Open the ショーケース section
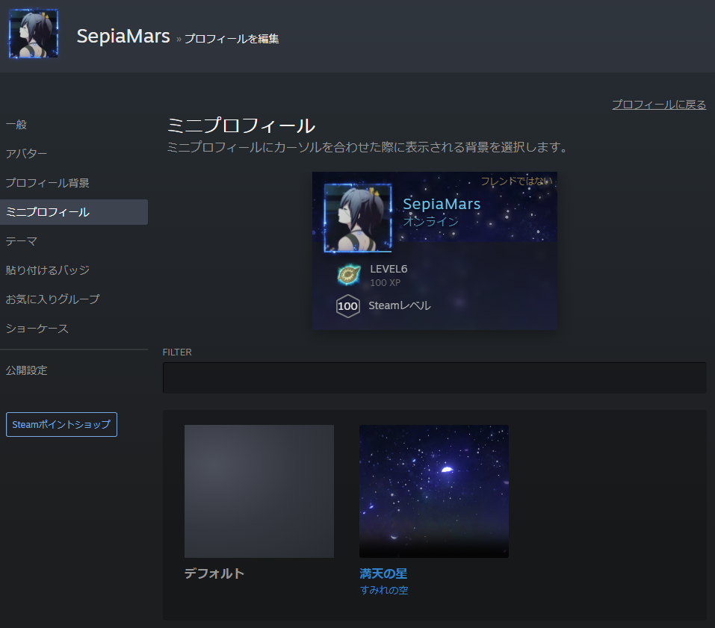The width and height of the screenshot is (715, 628). [37, 329]
